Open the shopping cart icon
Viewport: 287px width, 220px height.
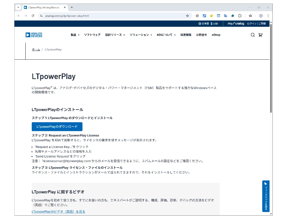click(x=260, y=35)
